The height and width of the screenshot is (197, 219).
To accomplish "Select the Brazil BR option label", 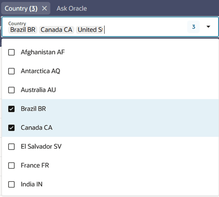I will point(33,109).
